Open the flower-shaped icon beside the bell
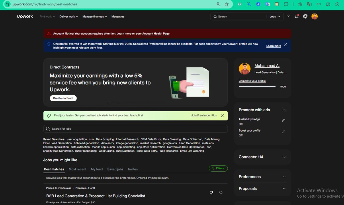This screenshot has height=205, width=344. click(x=305, y=17)
